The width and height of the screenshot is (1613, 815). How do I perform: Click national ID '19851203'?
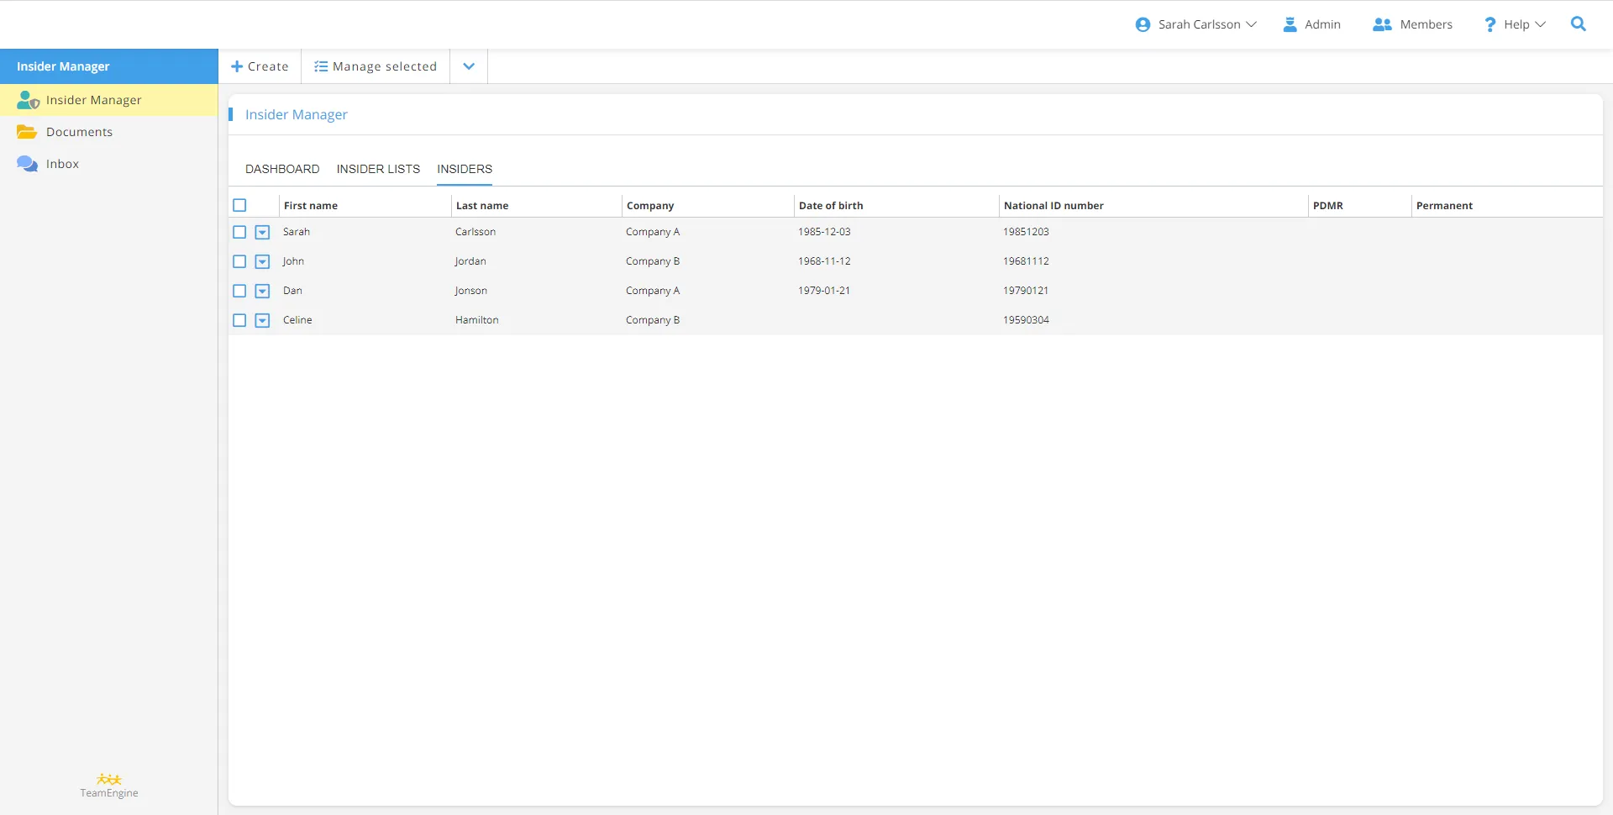click(x=1026, y=232)
